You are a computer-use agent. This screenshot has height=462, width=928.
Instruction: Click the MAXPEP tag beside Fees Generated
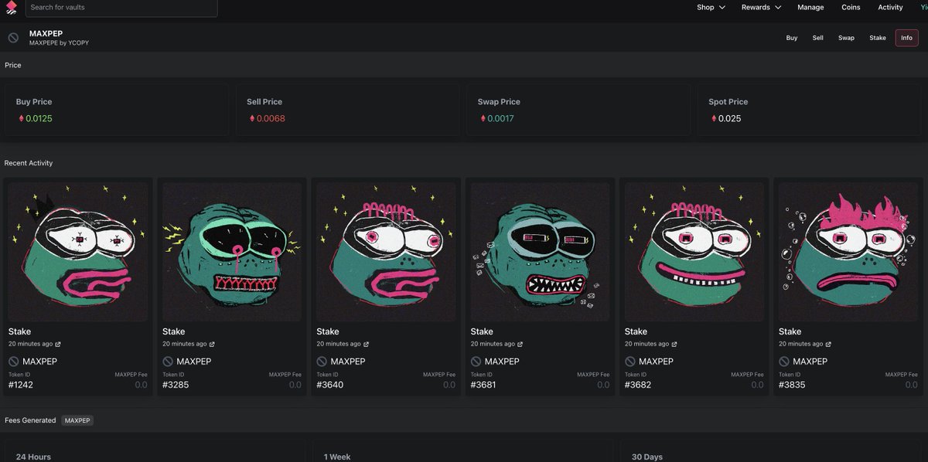tap(77, 420)
